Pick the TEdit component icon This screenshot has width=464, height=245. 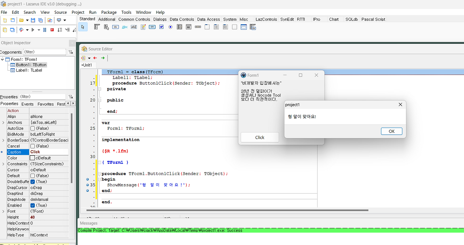134,27
